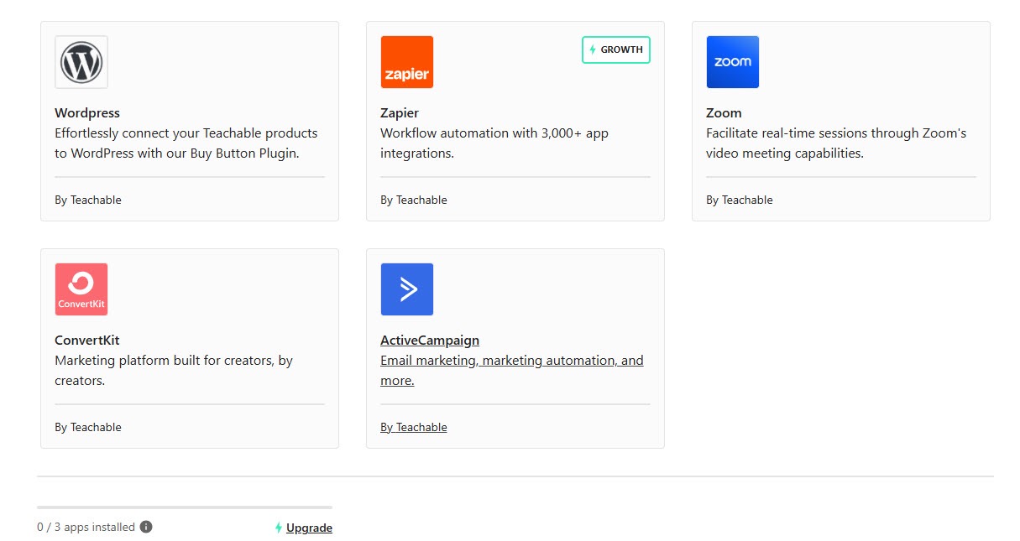The width and height of the screenshot is (1020, 541).
Task: Open the ActiveCampaign app title link
Action: click(430, 340)
